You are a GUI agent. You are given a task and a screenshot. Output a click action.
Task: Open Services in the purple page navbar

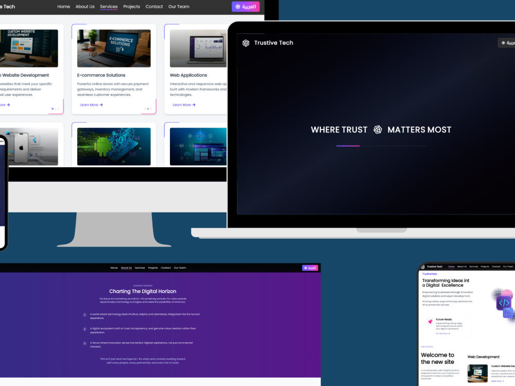tap(140, 268)
